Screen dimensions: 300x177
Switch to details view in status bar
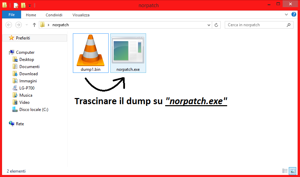(x=285, y=171)
